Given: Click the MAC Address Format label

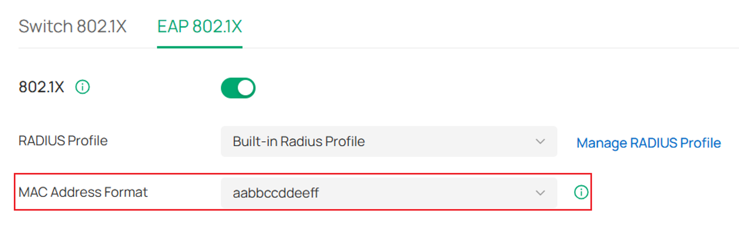Looking at the screenshot, I should pos(83,192).
